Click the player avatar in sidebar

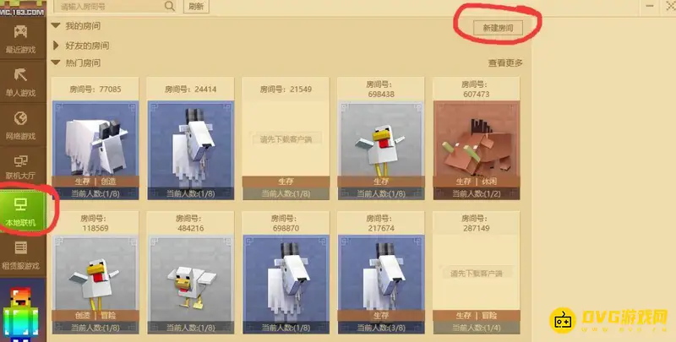(x=22, y=314)
